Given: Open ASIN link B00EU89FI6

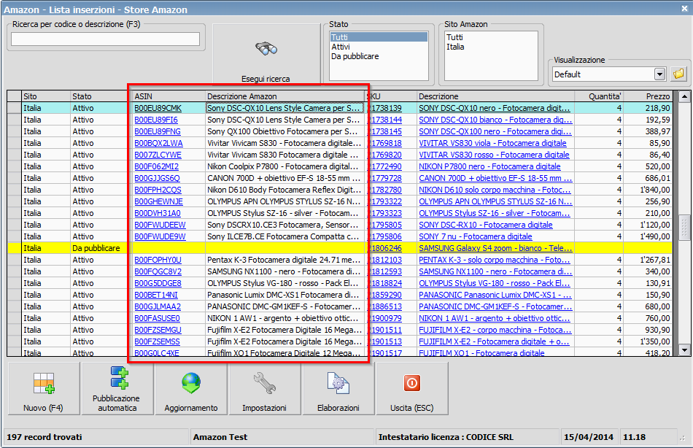Looking at the screenshot, I should coord(156,120).
